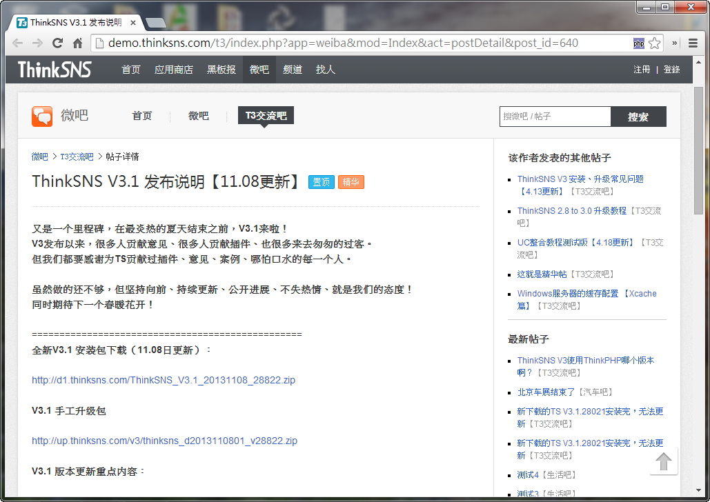The image size is (710, 502).
Task: Expand the hidden extensions overflow chevron
Action: [674, 43]
